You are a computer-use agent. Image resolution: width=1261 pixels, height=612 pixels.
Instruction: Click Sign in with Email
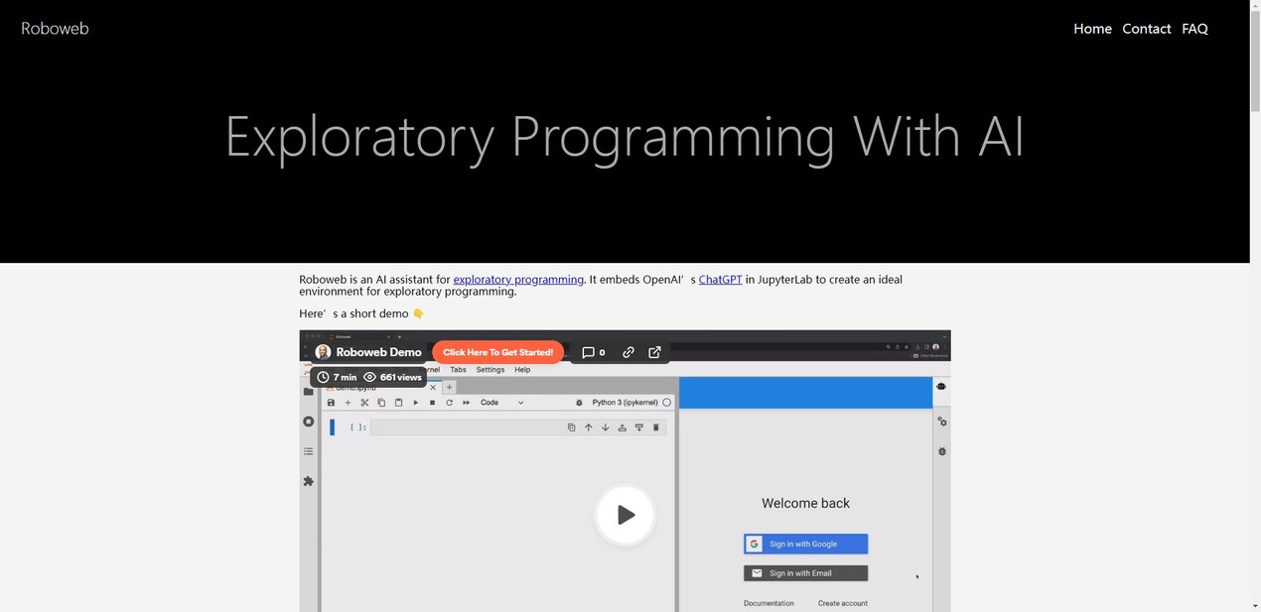(x=805, y=573)
